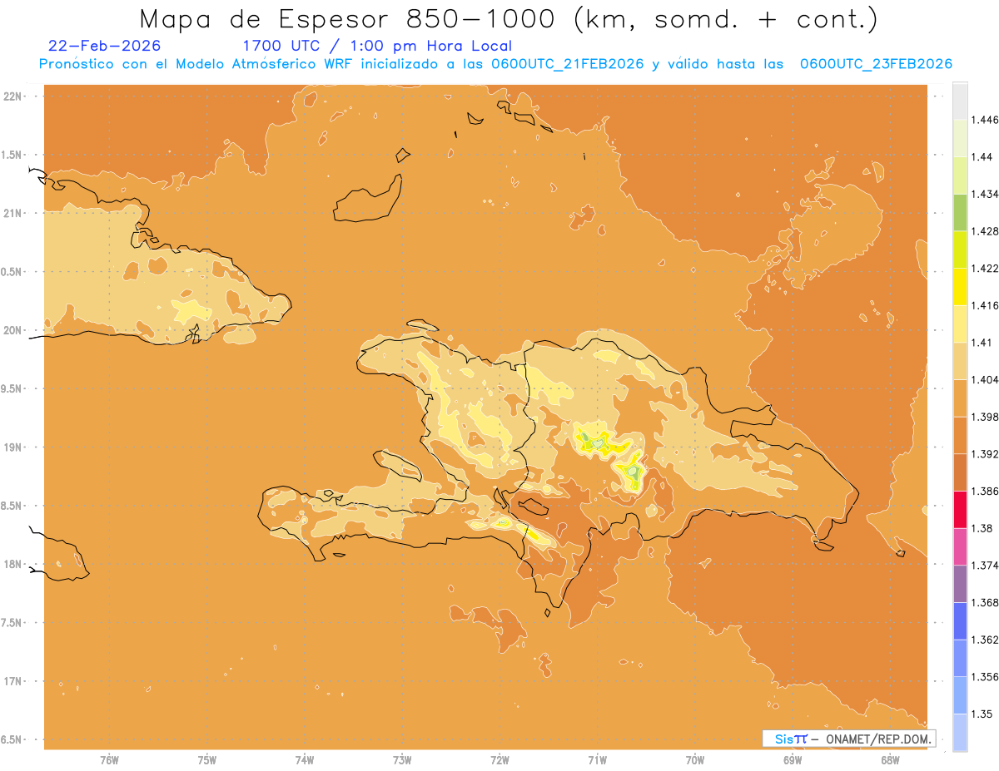
Task: Click the blue 1.362–1.368 legend swatch
Action: [960, 620]
